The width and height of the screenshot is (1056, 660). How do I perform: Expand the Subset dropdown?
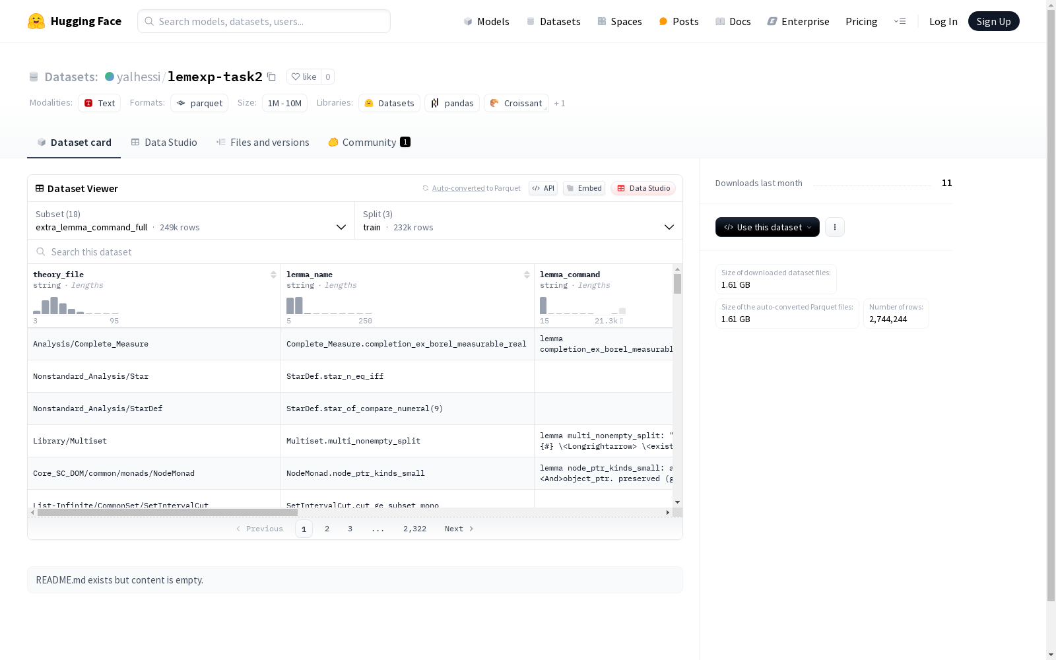[191, 220]
